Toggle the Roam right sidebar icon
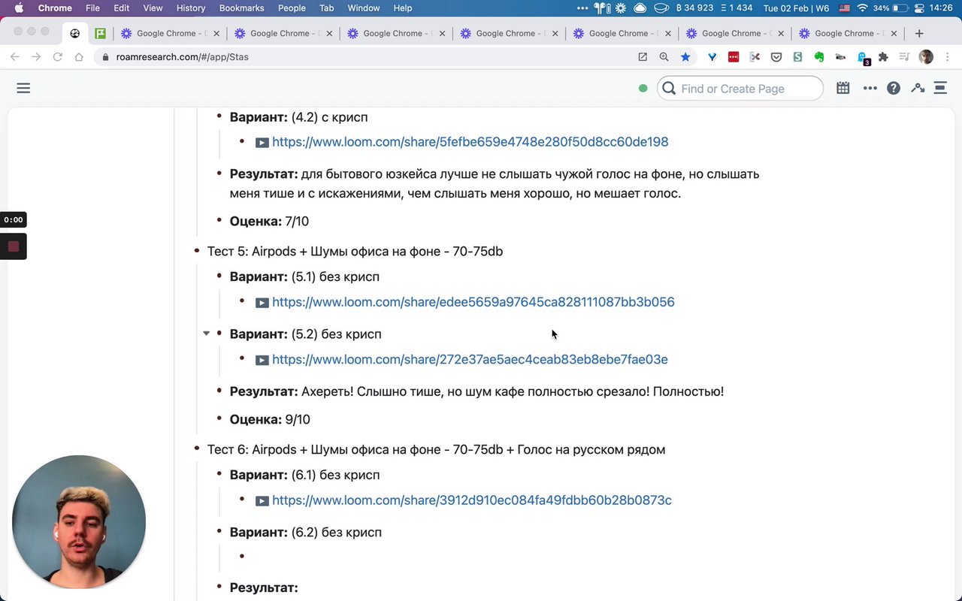The height and width of the screenshot is (601, 962). coord(940,88)
